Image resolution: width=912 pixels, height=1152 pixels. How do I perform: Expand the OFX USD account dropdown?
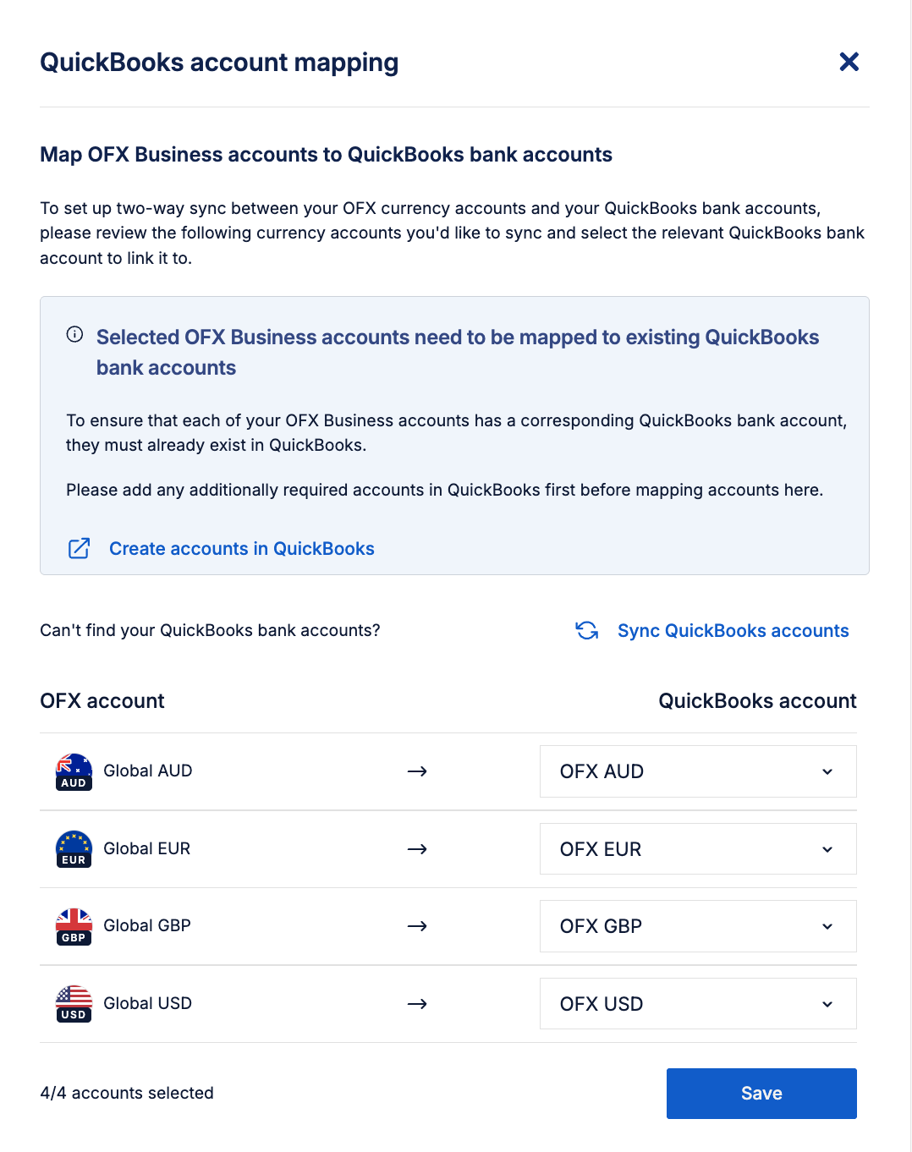click(698, 1003)
